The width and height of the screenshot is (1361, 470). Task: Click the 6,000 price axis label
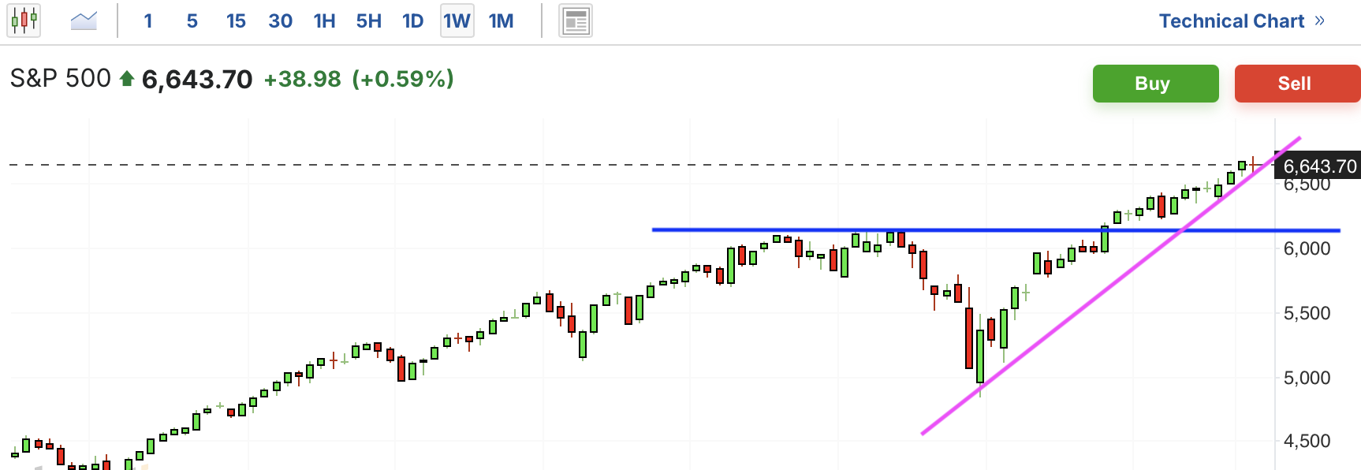tap(1307, 248)
